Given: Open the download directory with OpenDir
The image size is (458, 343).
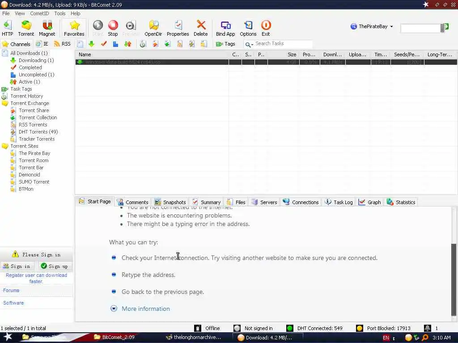Looking at the screenshot, I should 153,28.
